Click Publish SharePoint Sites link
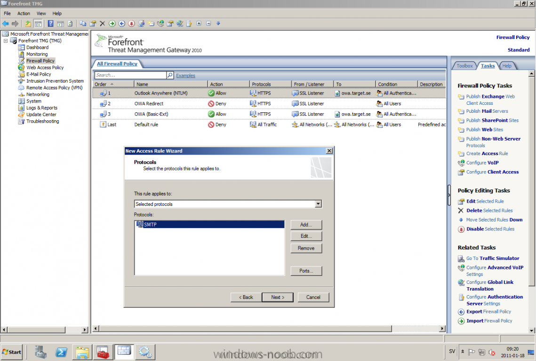536x361 pixels. 492,120
